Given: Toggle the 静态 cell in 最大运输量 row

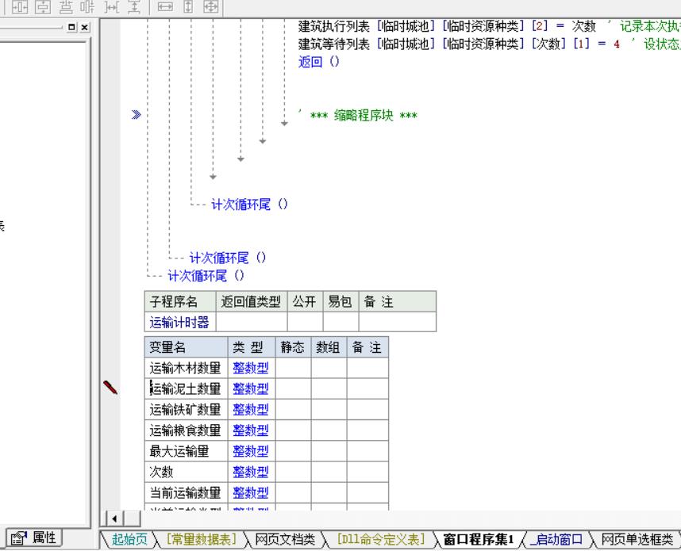Looking at the screenshot, I should (x=293, y=451).
